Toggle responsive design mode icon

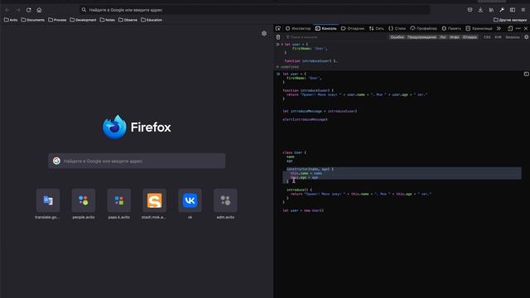pyautogui.click(x=510, y=28)
